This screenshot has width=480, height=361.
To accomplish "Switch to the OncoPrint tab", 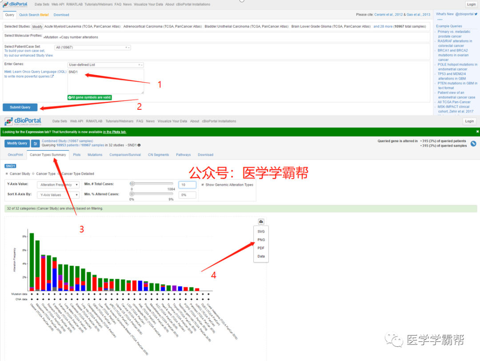I will pos(15,155).
